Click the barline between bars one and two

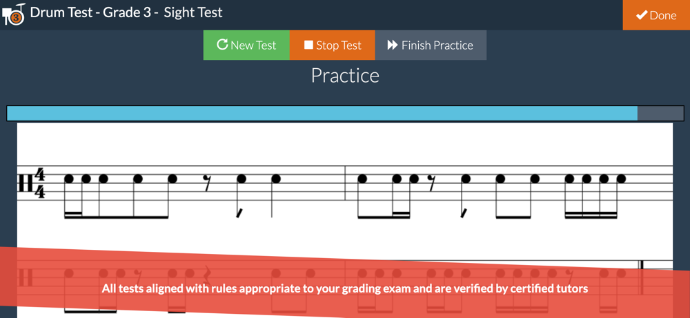tap(344, 183)
